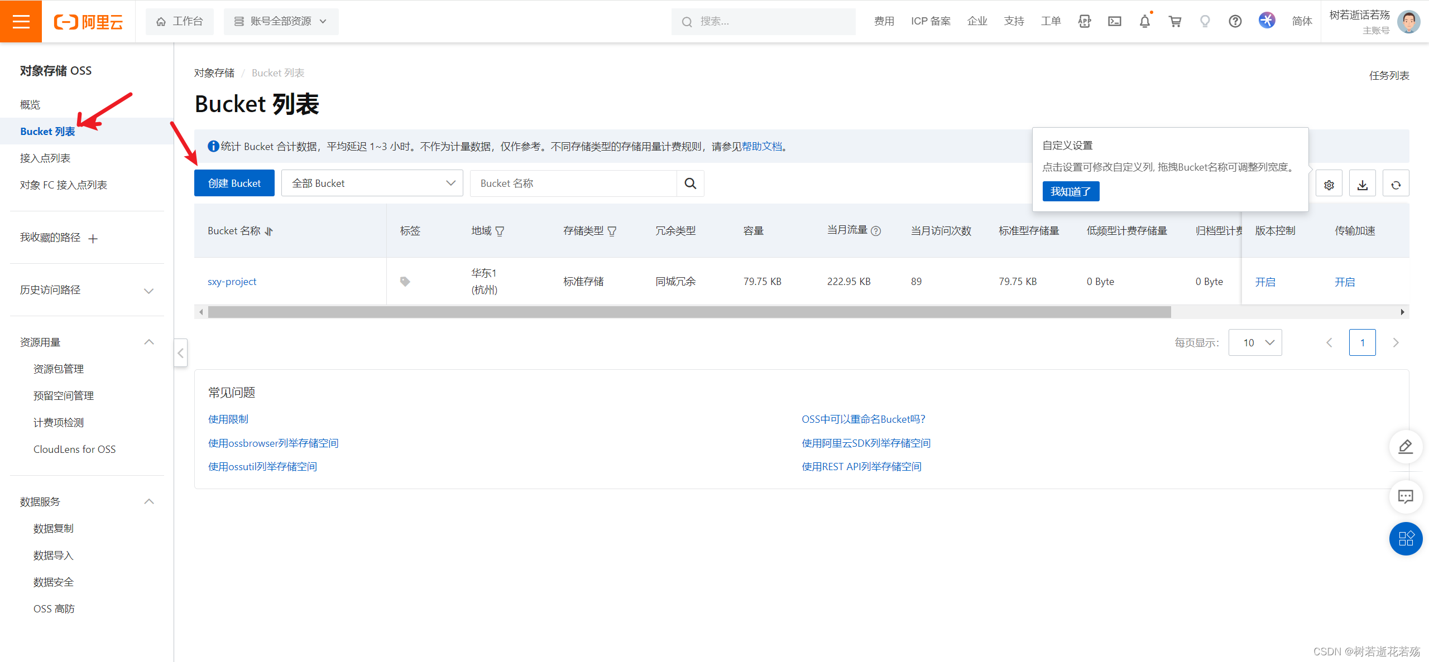Open the shopping cart icon
The width and height of the screenshot is (1429, 662).
(1175, 21)
